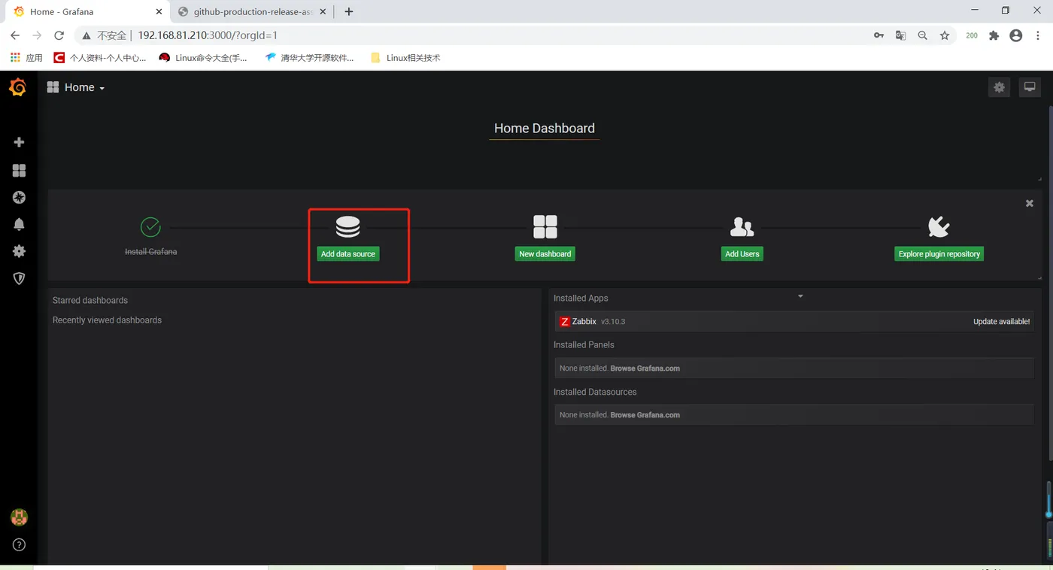Click the saved passwords key icon

click(x=879, y=35)
